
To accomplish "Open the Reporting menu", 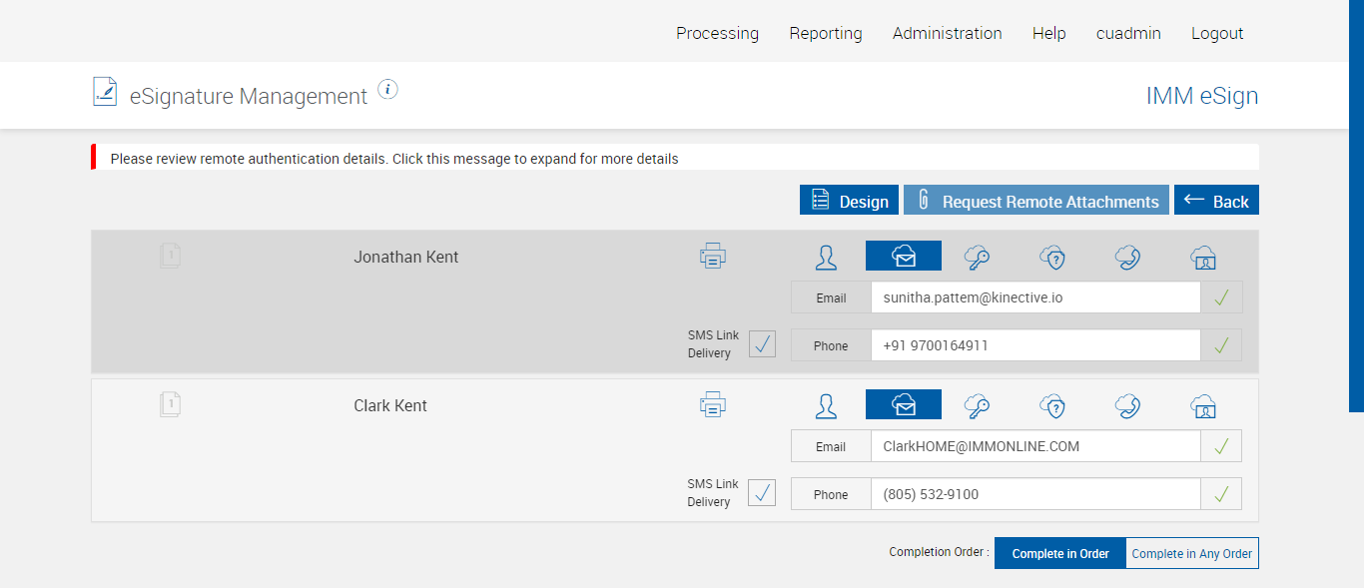I will tap(825, 33).
